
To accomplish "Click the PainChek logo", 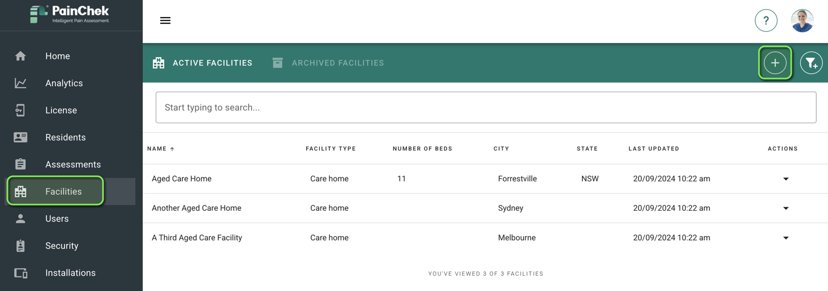I will (x=70, y=15).
